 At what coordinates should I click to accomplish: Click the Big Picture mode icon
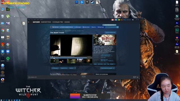[x=133, y=20]
